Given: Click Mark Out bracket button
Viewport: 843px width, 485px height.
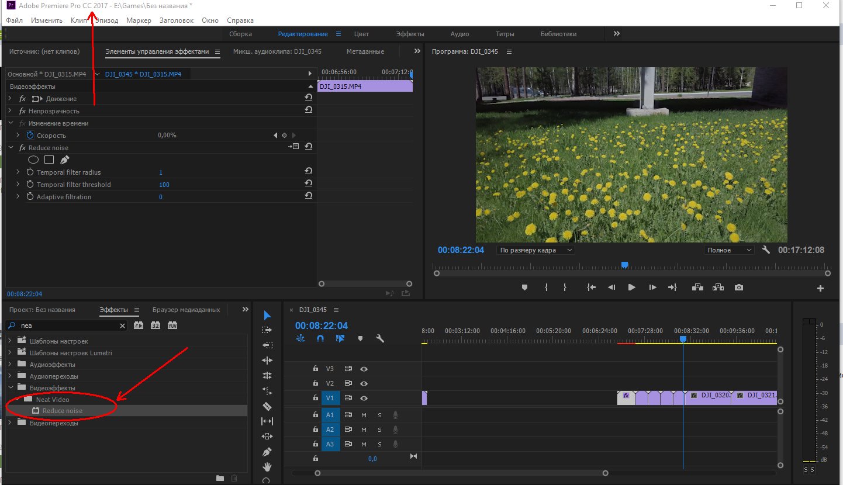Looking at the screenshot, I should coord(565,287).
